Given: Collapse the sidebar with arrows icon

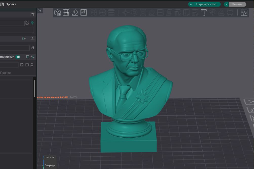Looking at the screenshot, I should 40,11.
